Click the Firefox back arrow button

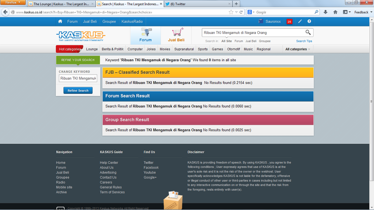(5, 12)
